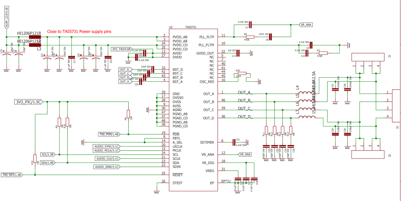Click the AGND pin label
The width and height of the screenshot is (401, 201).
pos(177,110)
